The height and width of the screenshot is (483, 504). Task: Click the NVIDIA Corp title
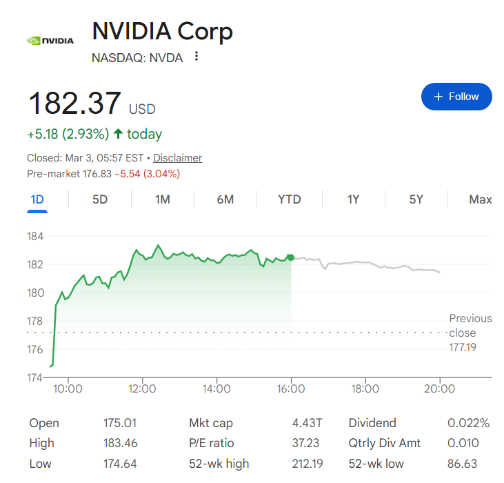pos(163,31)
